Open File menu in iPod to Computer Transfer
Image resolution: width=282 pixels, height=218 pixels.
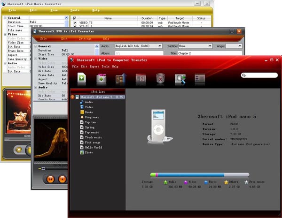click(75, 67)
